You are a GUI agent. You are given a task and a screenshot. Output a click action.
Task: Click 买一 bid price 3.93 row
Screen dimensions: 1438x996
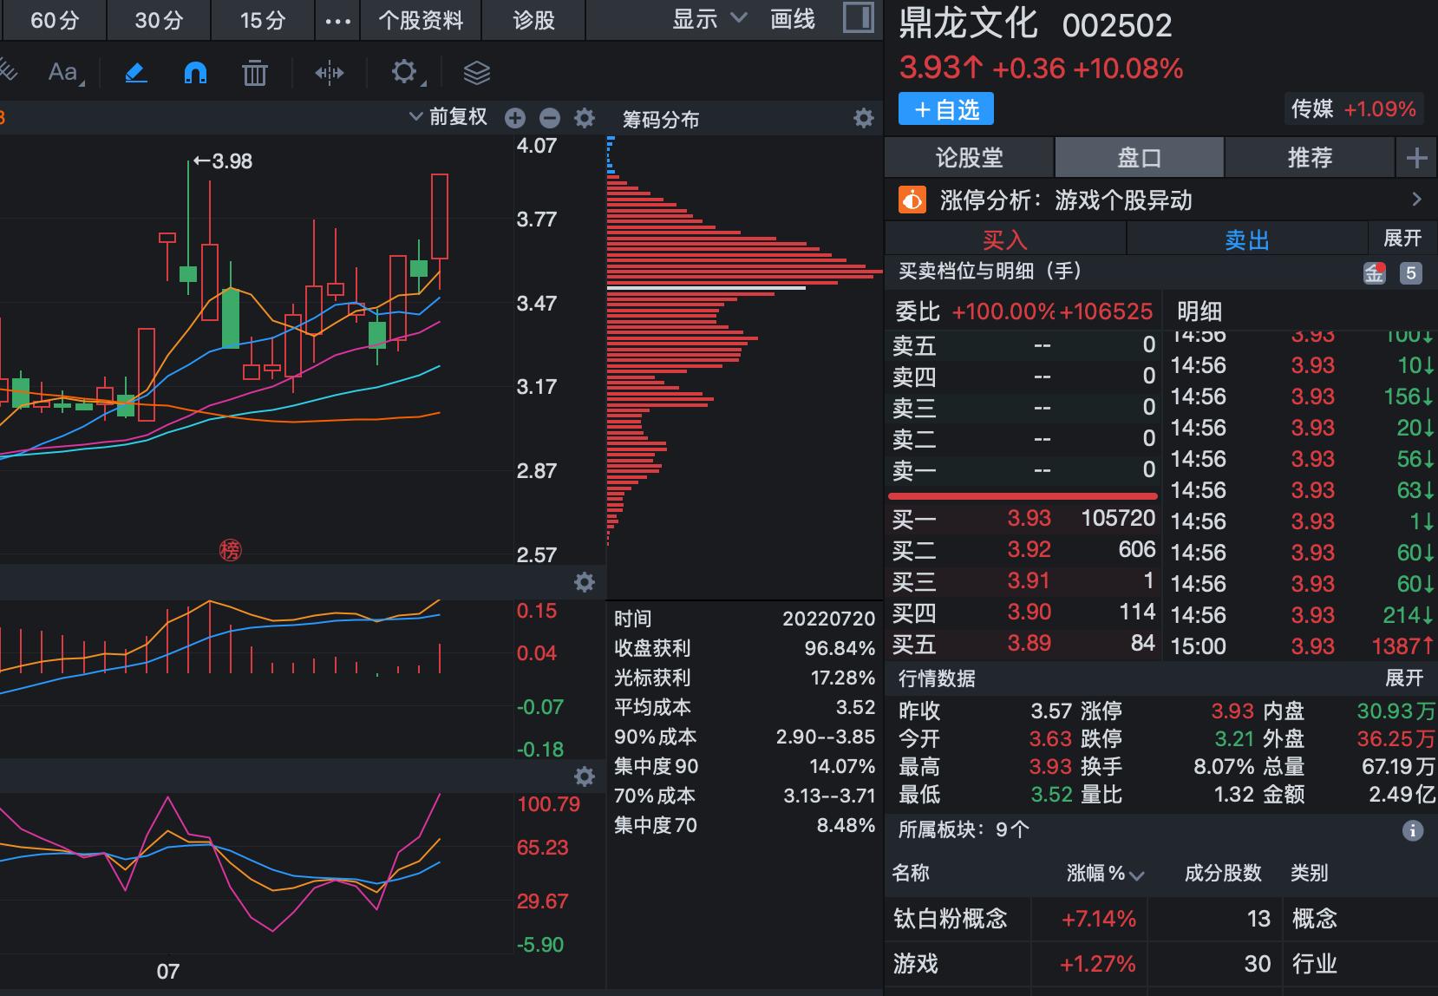(1023, 519)
